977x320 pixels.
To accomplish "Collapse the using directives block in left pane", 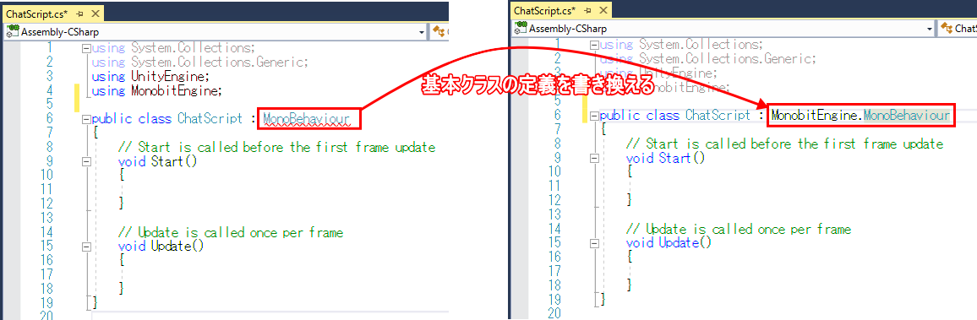I will click(x=86, y=48).
